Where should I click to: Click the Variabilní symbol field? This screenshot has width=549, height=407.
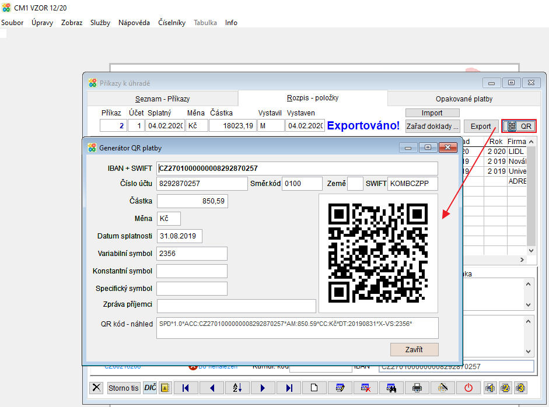[x=192, y=254]
